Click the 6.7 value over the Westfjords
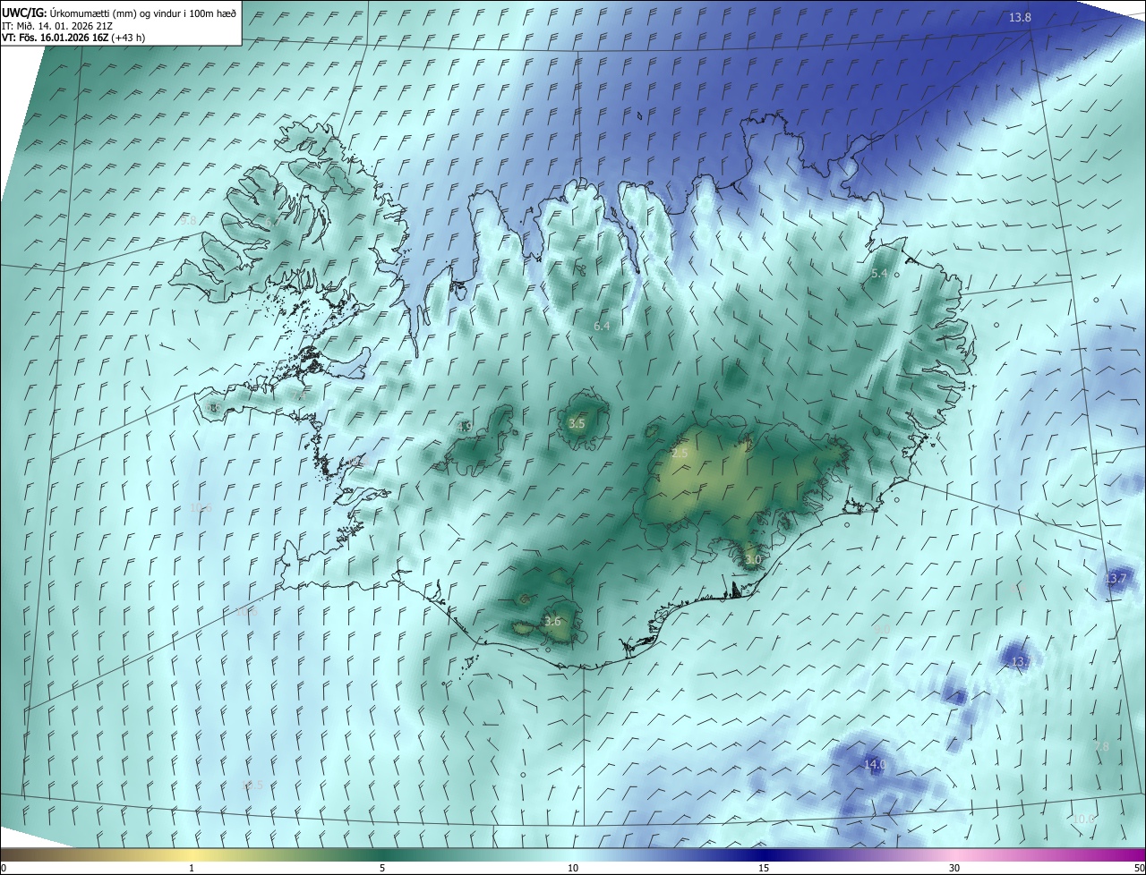1146x875 pixels. (x=274, y=221)
